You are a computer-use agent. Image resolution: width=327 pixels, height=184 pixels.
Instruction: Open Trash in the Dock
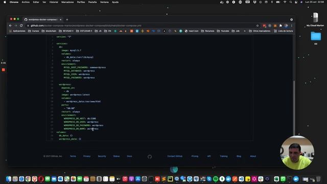[x=318, y=179]
